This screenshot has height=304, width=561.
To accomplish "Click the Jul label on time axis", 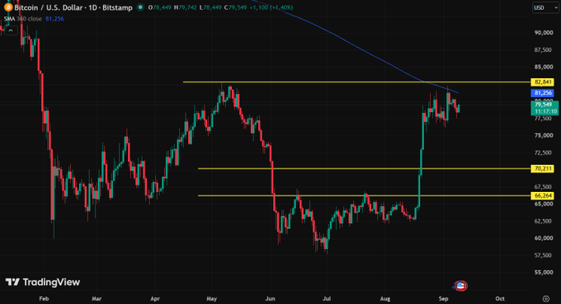I will point(327,298).
